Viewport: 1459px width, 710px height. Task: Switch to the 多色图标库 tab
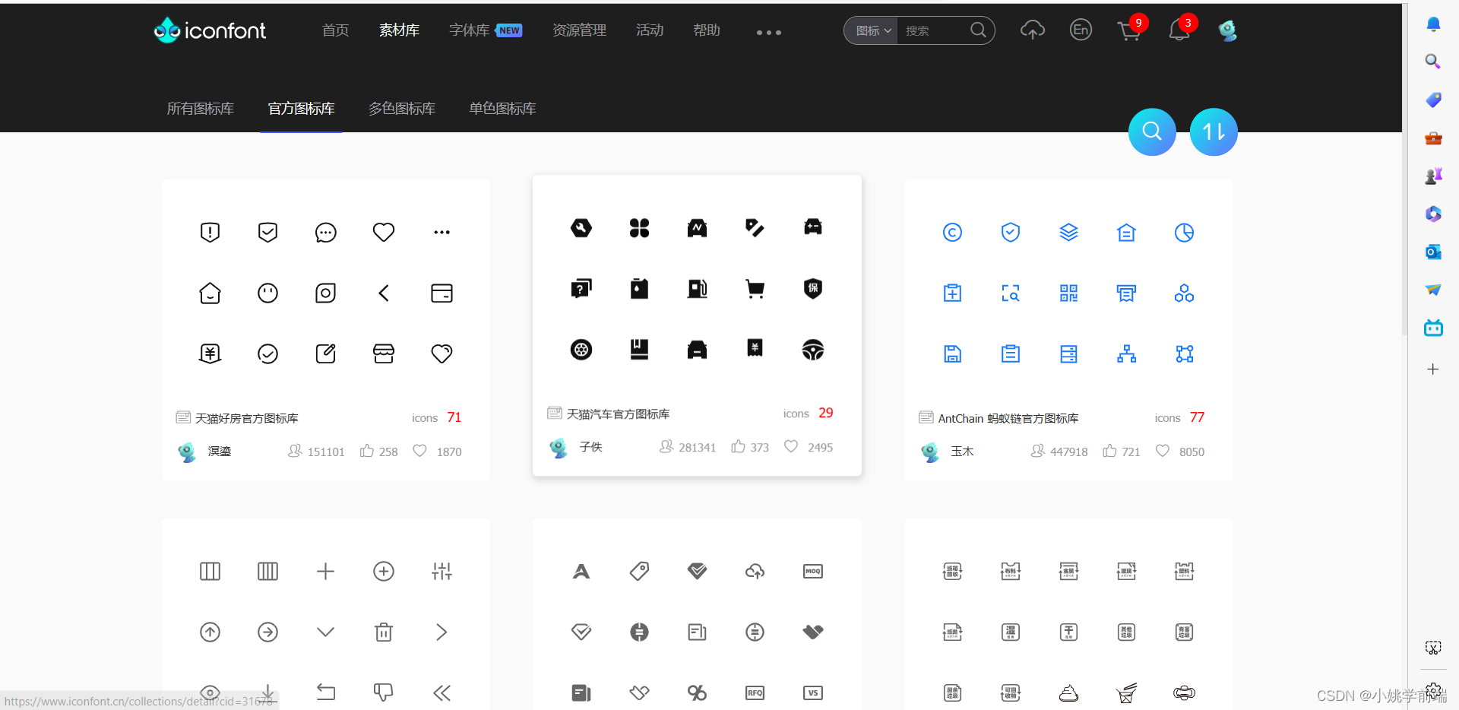click(401, 108)
